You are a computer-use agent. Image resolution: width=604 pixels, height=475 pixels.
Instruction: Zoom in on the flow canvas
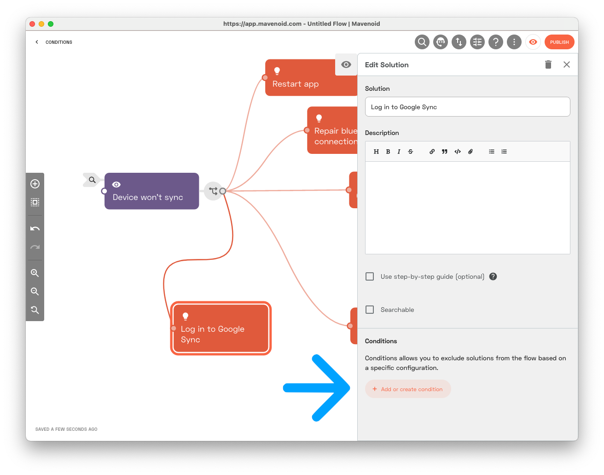pyautogui.click(x=35, y=273)
